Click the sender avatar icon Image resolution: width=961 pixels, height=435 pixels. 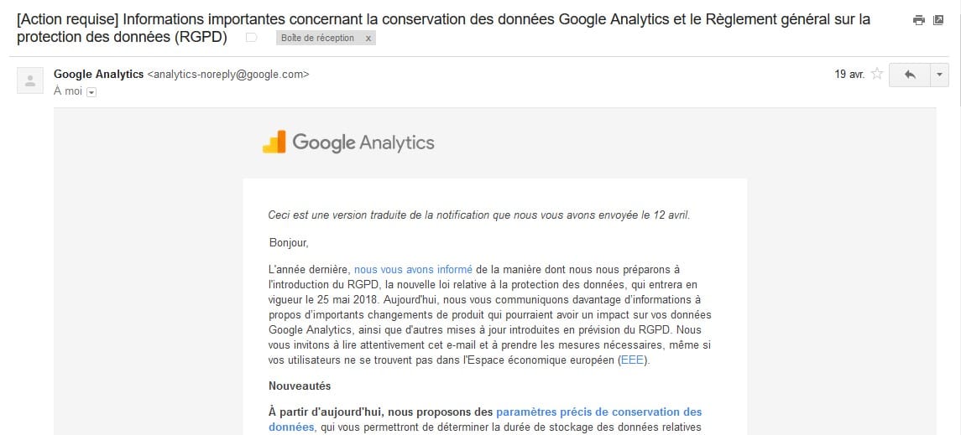[30, 80]
